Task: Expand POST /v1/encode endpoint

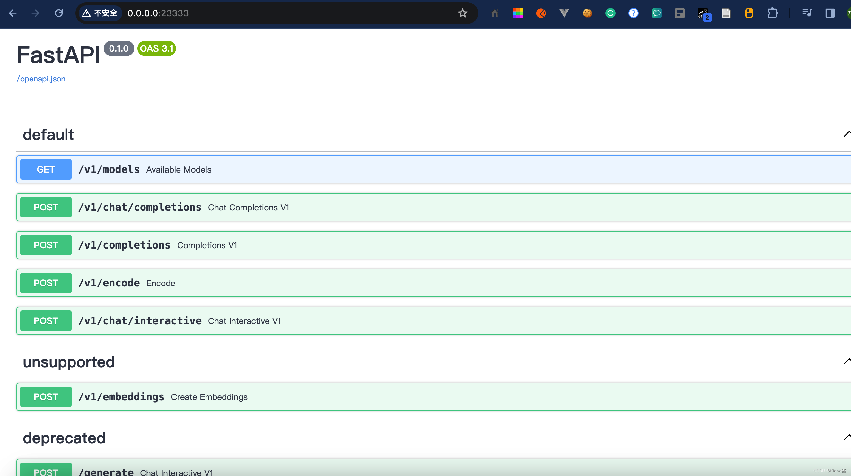Action: click(434, 283)
